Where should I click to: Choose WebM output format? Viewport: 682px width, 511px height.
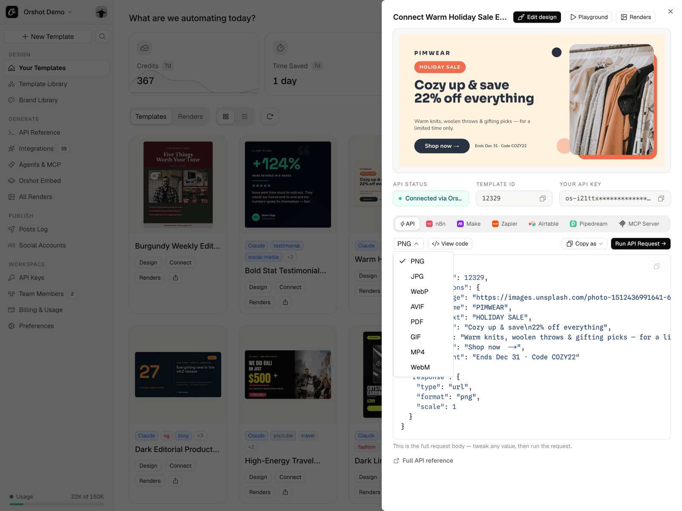(423, 367)
